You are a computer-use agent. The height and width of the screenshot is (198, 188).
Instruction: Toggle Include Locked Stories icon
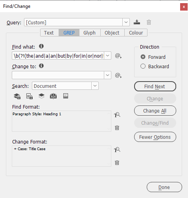(29, 96)
